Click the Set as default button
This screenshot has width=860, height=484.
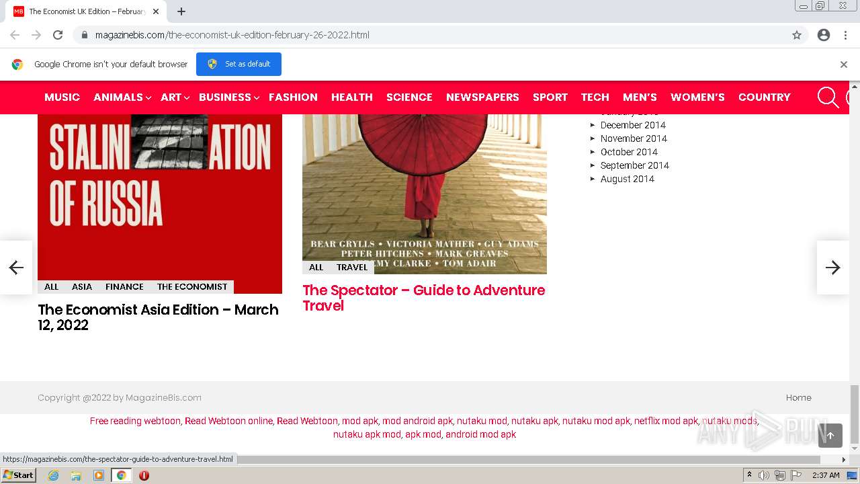coord(239,64)
